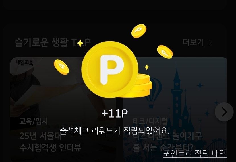
Task: Click the 출석체크 리워드가 적립되었어요 message
Action: click(115, 131)
